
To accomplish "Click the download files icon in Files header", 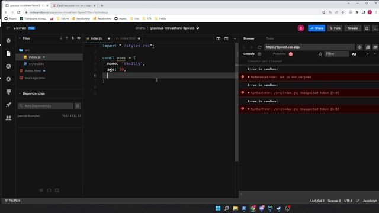I will pyautogui.click(x=61, y=38).
